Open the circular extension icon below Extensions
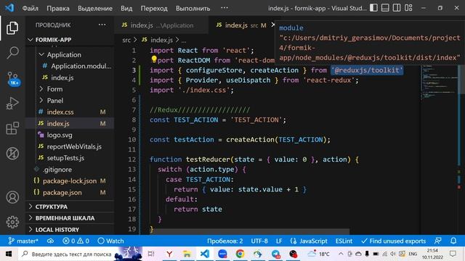The height and width of the screenshot is (261, 465). click(x=12, y=153)
